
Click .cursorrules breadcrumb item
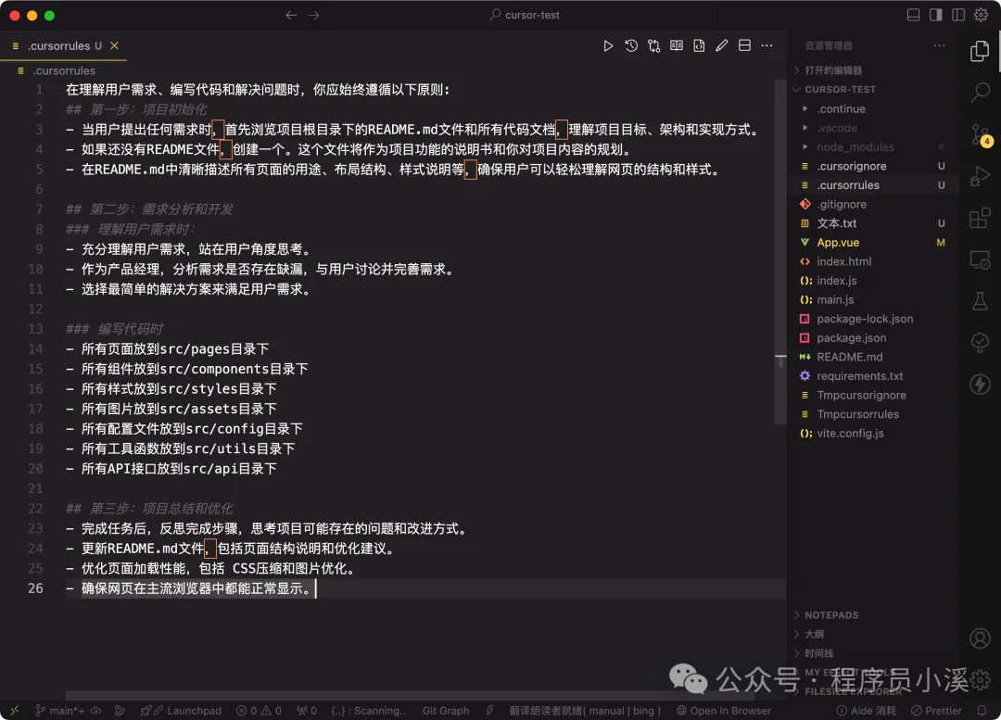point(64,70)
